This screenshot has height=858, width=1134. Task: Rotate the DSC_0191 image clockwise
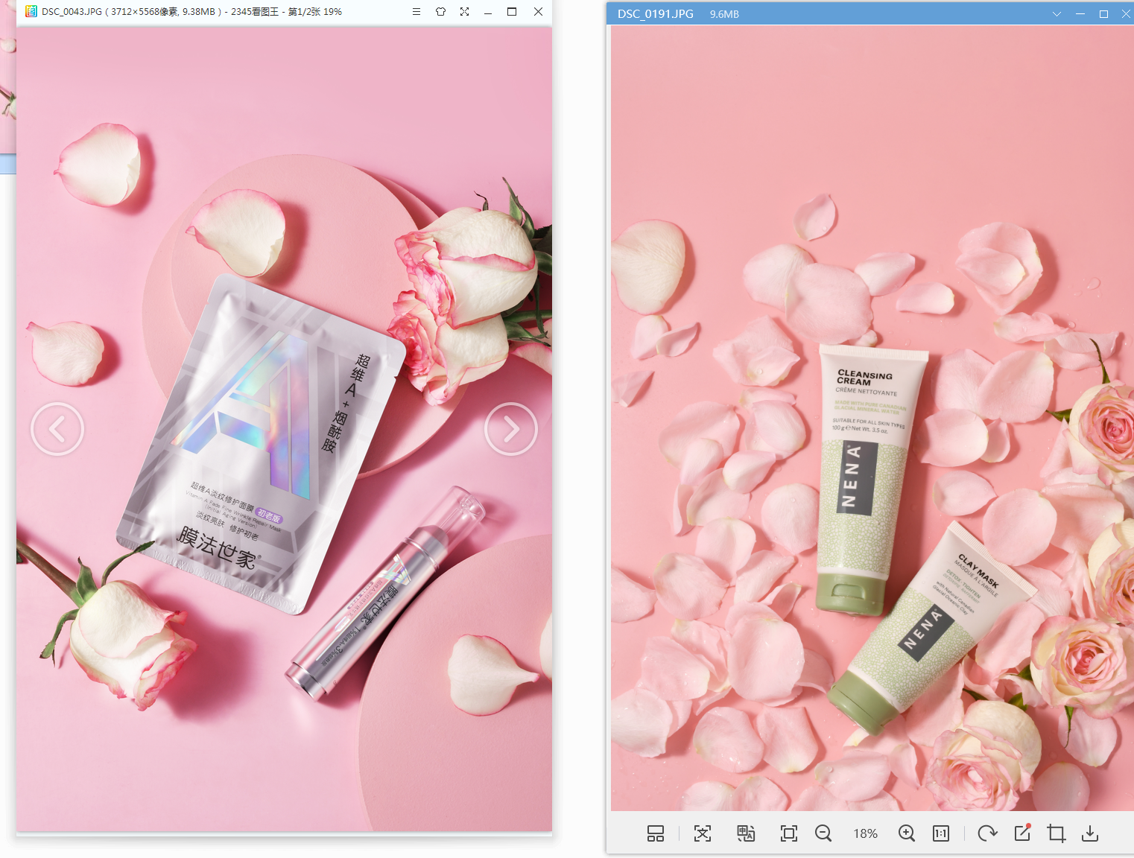pyautogui.click(x=987, y=833)
